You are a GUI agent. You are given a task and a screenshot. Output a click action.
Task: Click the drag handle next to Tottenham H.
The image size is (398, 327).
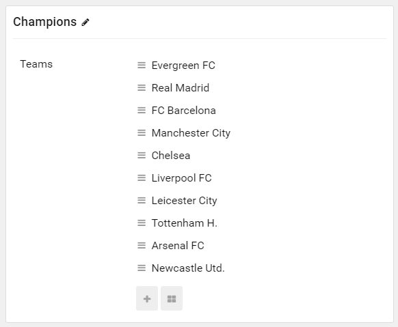tap(142, 223)
